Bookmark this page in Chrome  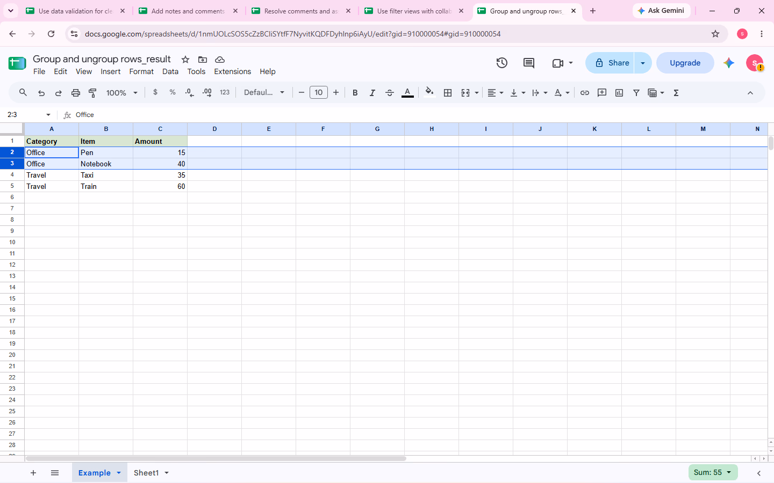click(715, 34)
